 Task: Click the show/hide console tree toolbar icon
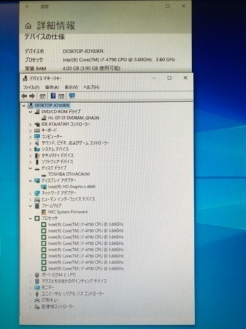coord(42,96)
